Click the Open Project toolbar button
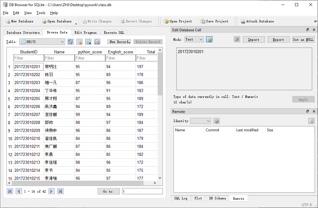Image resolution: width=318 pixels, height=208 pixels. (x=178, y=21)
